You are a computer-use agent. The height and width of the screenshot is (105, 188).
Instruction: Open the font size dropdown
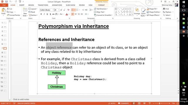coord(58,10)
